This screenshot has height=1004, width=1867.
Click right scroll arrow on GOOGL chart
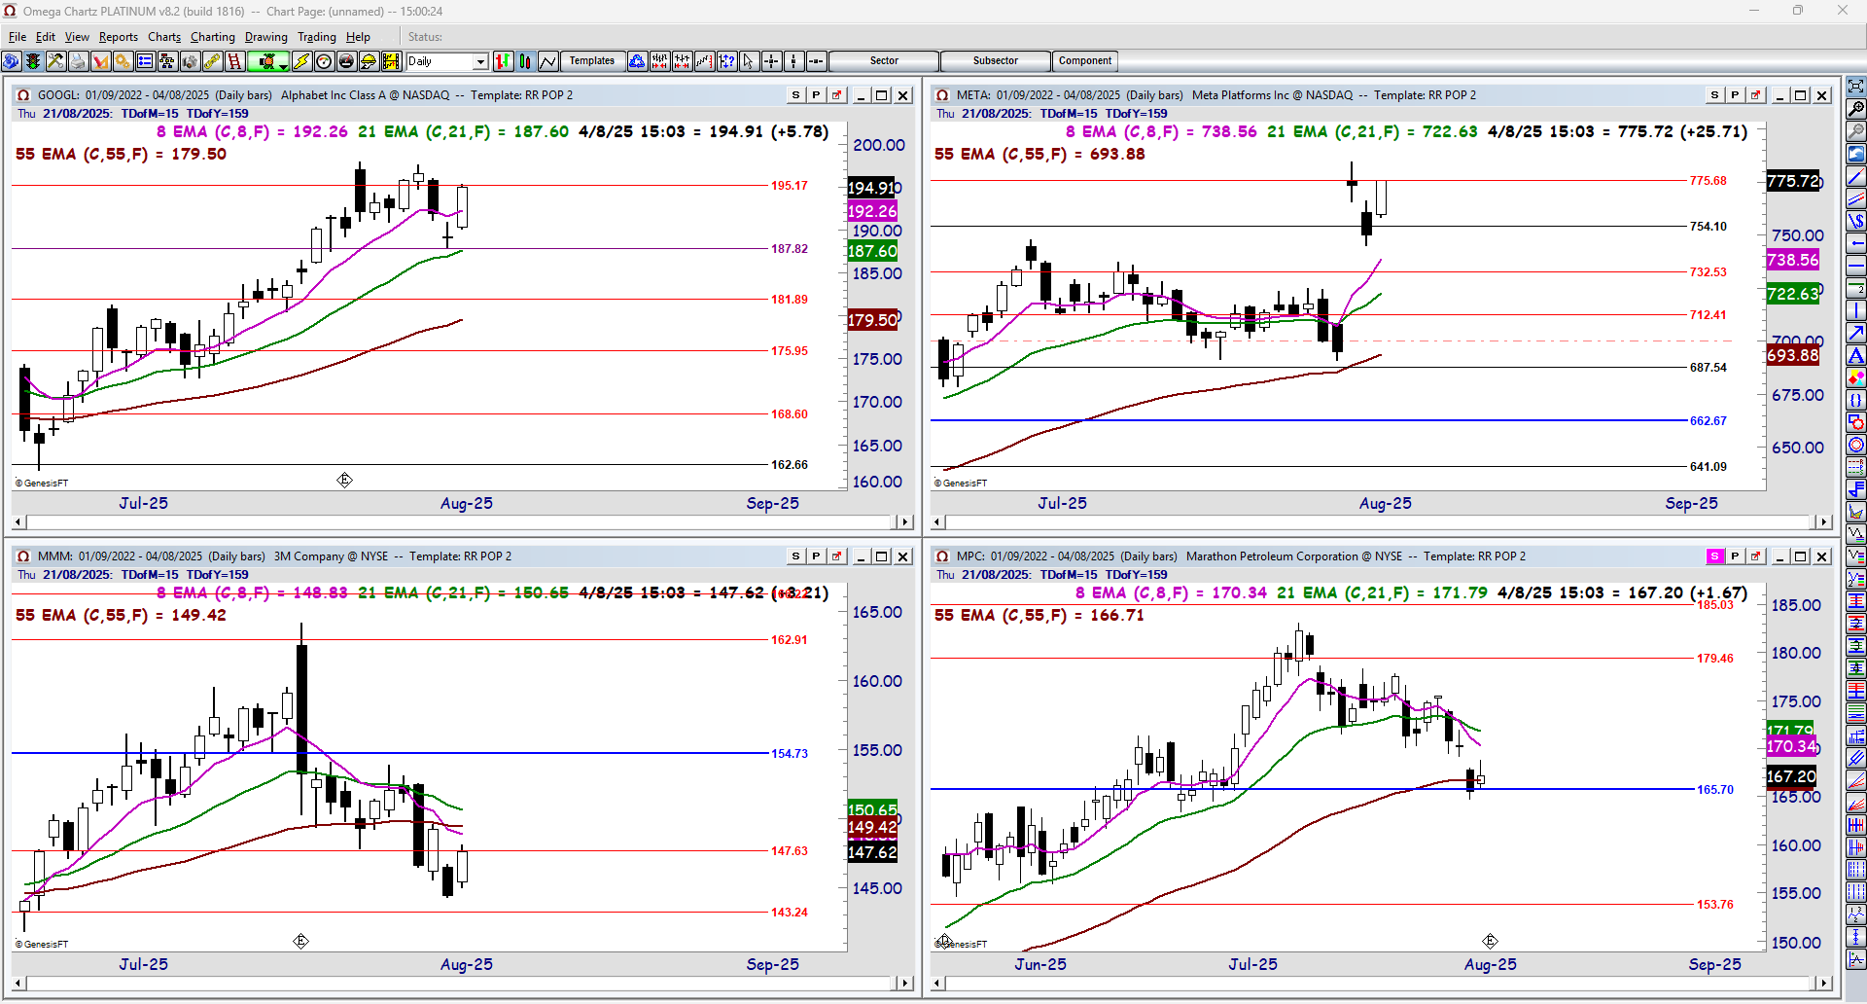pos(905,522)
